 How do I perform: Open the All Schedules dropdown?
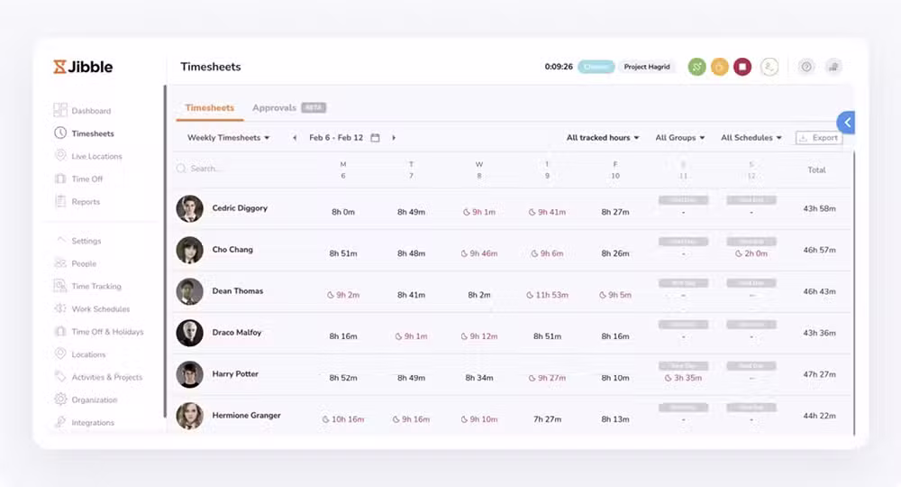(x=751, y=138)
